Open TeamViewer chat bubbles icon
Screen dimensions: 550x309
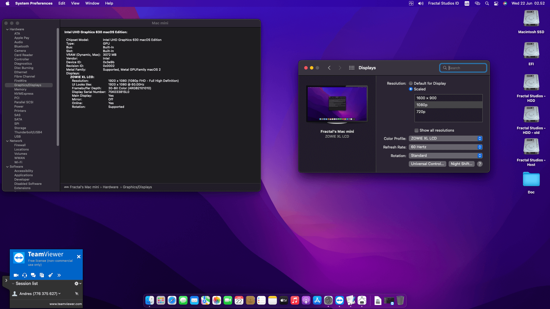(x=33, y=275)
